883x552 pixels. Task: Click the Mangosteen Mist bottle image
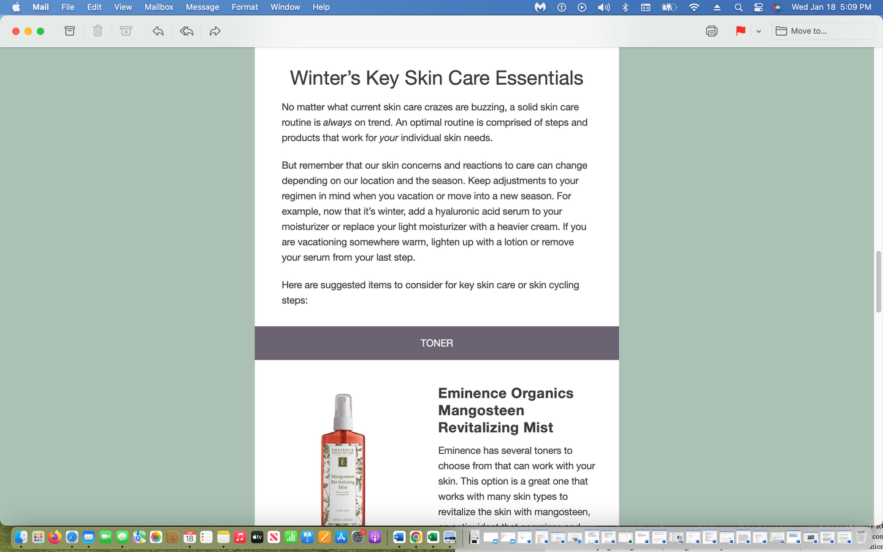point(343,459)
